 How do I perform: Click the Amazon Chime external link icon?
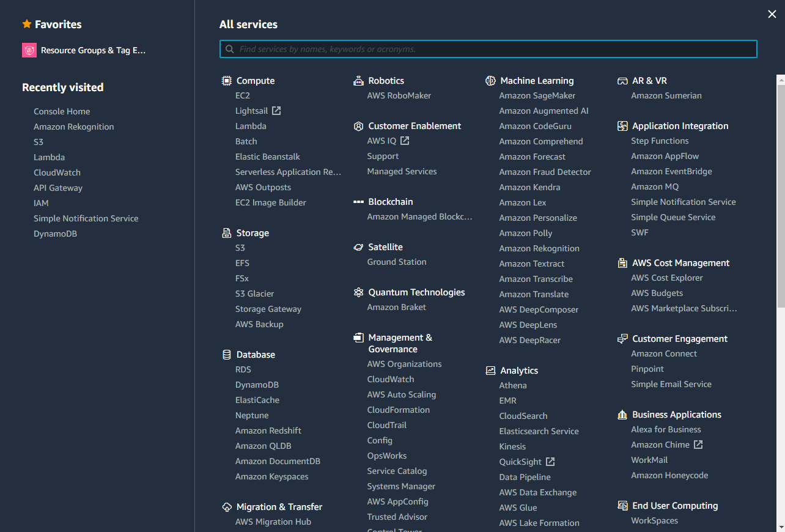698,445
